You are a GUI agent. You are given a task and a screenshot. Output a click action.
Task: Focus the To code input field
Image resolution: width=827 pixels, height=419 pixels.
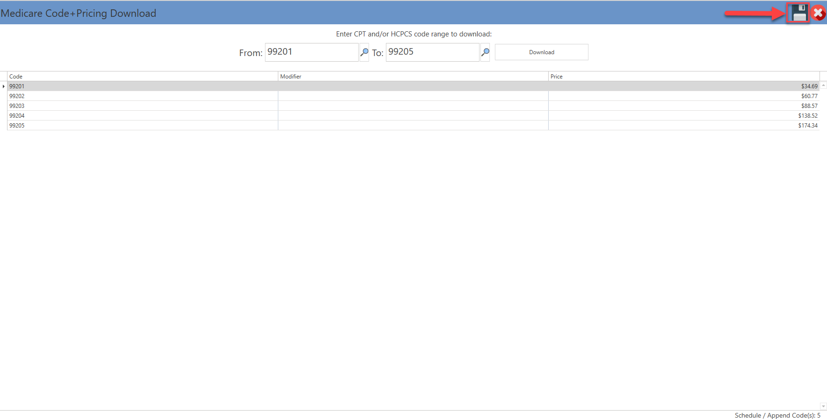433,52
